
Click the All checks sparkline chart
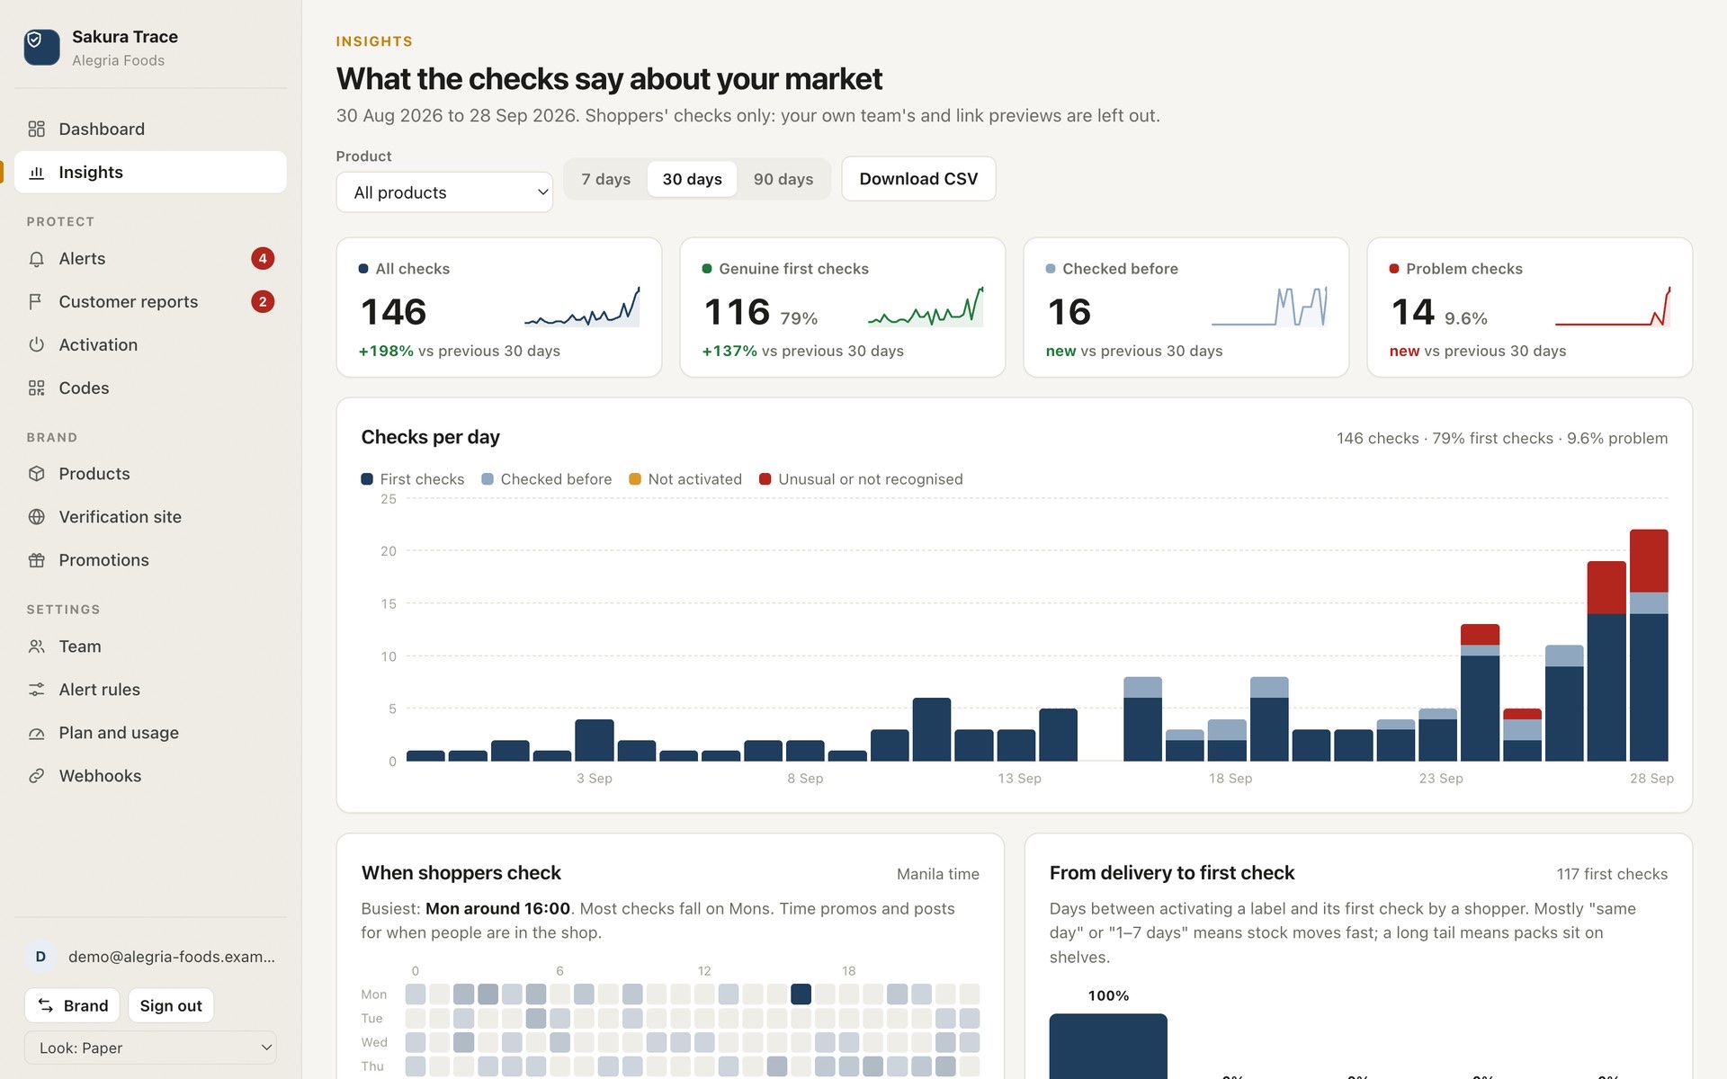pos(582,307)
